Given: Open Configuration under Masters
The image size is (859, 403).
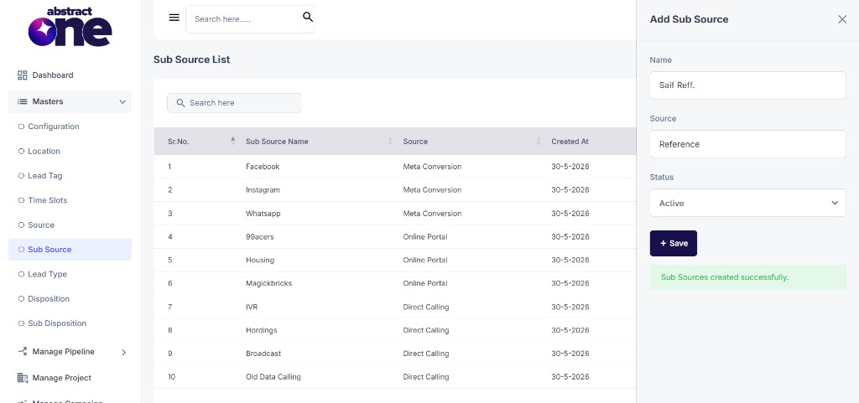Looking at the screenshot, I should [54, 127].
